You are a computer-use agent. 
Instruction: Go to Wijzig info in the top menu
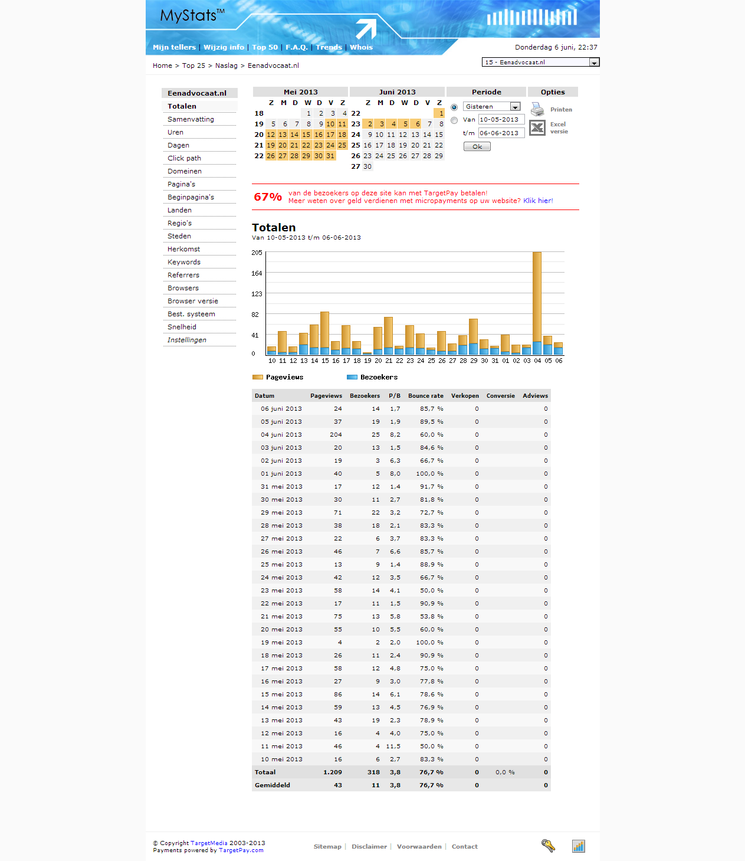click(x=224, y=47)
